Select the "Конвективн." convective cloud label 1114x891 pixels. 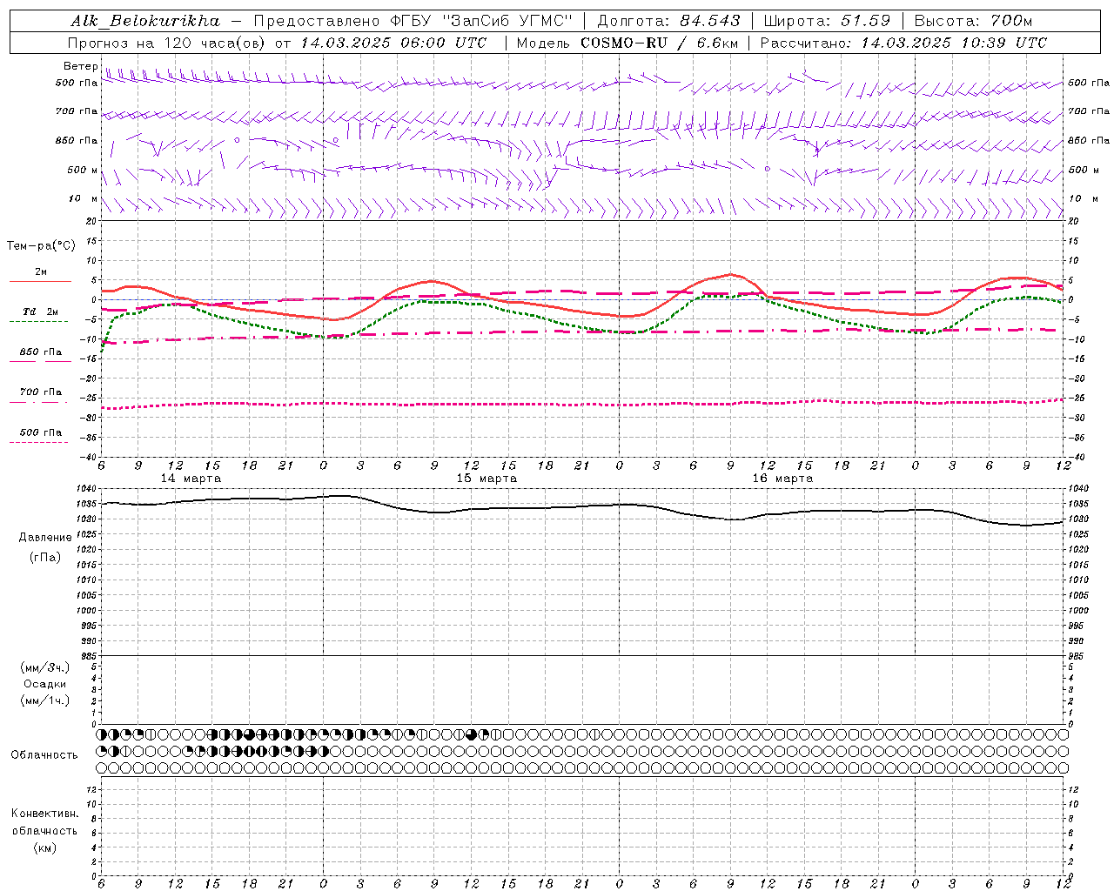[44, 814]
